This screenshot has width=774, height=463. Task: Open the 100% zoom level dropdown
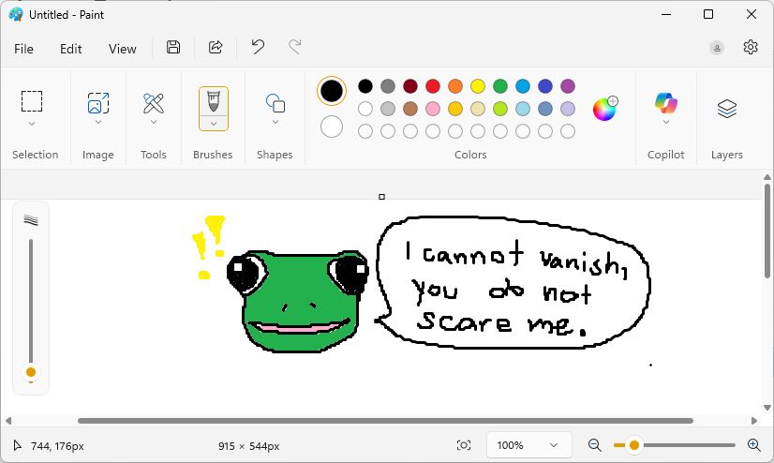point(529,445)
